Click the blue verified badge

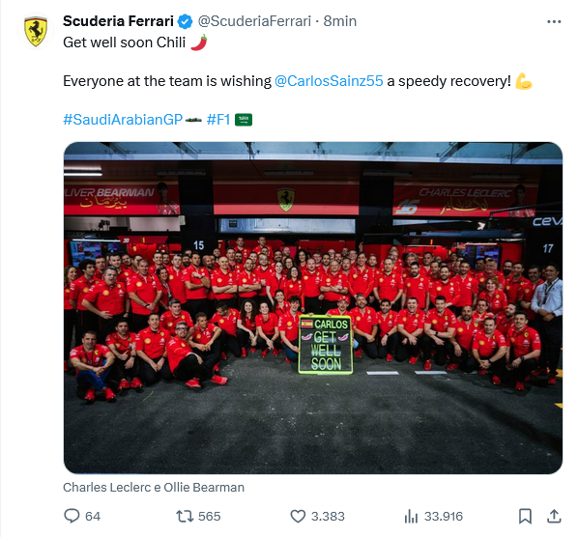click(x=185, y=21)
